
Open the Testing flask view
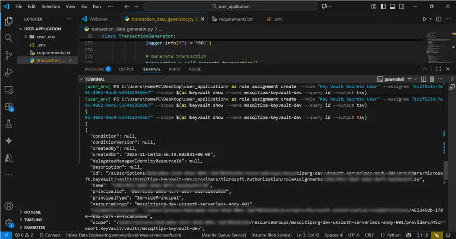tap(9, 124)
